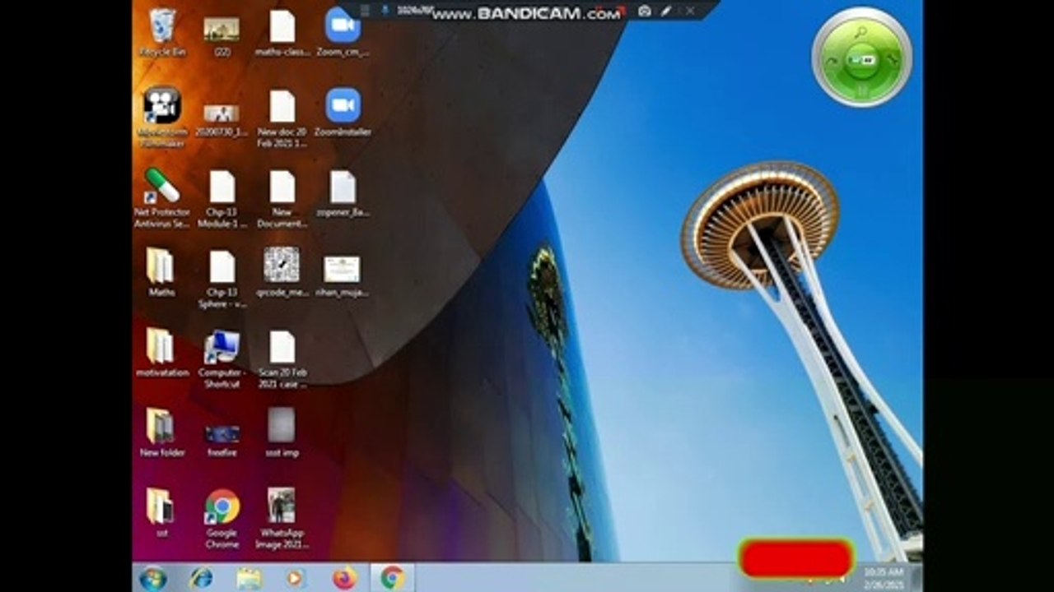Select the sst folder
Viewport: 1054px width, 592px height.
click(161, 511)
